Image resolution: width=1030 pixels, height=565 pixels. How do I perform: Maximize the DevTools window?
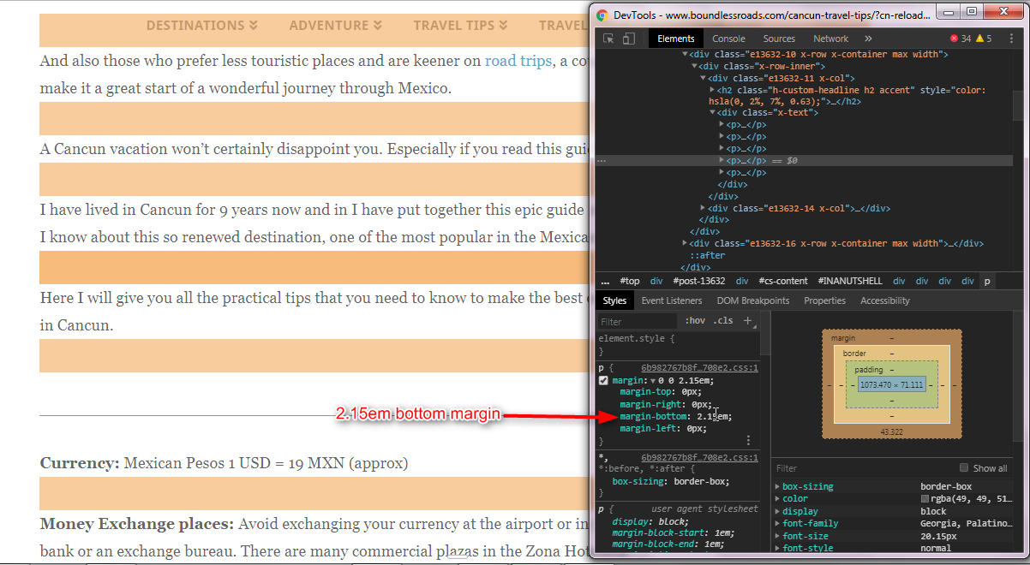coord(971,12)
